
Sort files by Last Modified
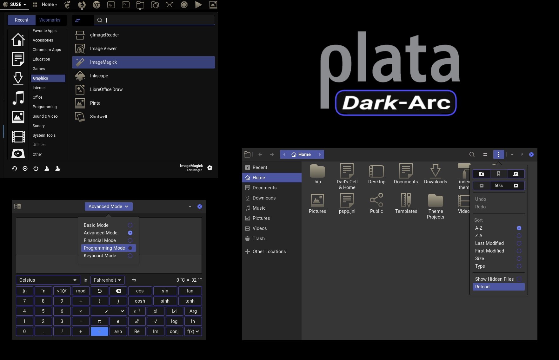(498, 243)
